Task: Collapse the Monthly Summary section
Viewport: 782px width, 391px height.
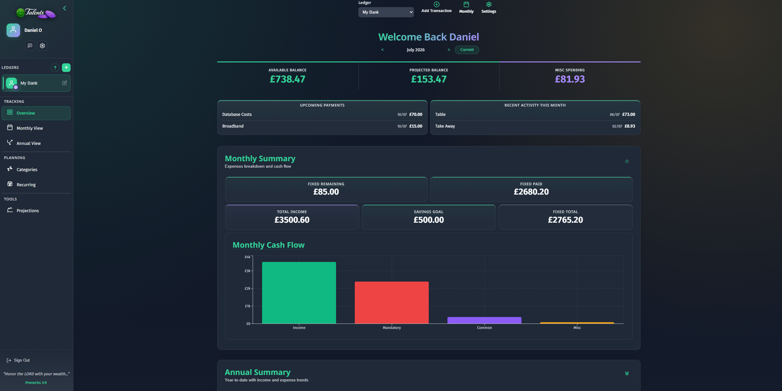Action: (x=627, y=162)
